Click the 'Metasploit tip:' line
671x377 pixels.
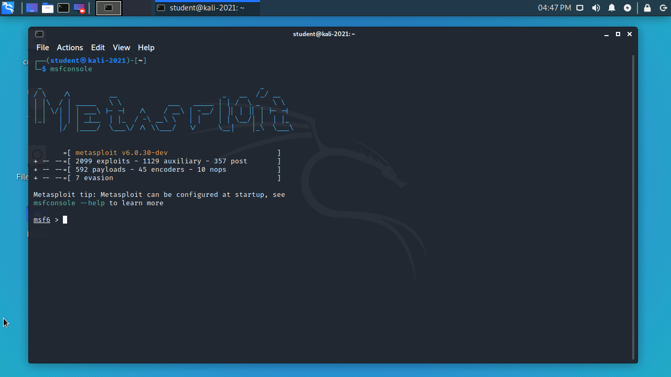[159, 195]
